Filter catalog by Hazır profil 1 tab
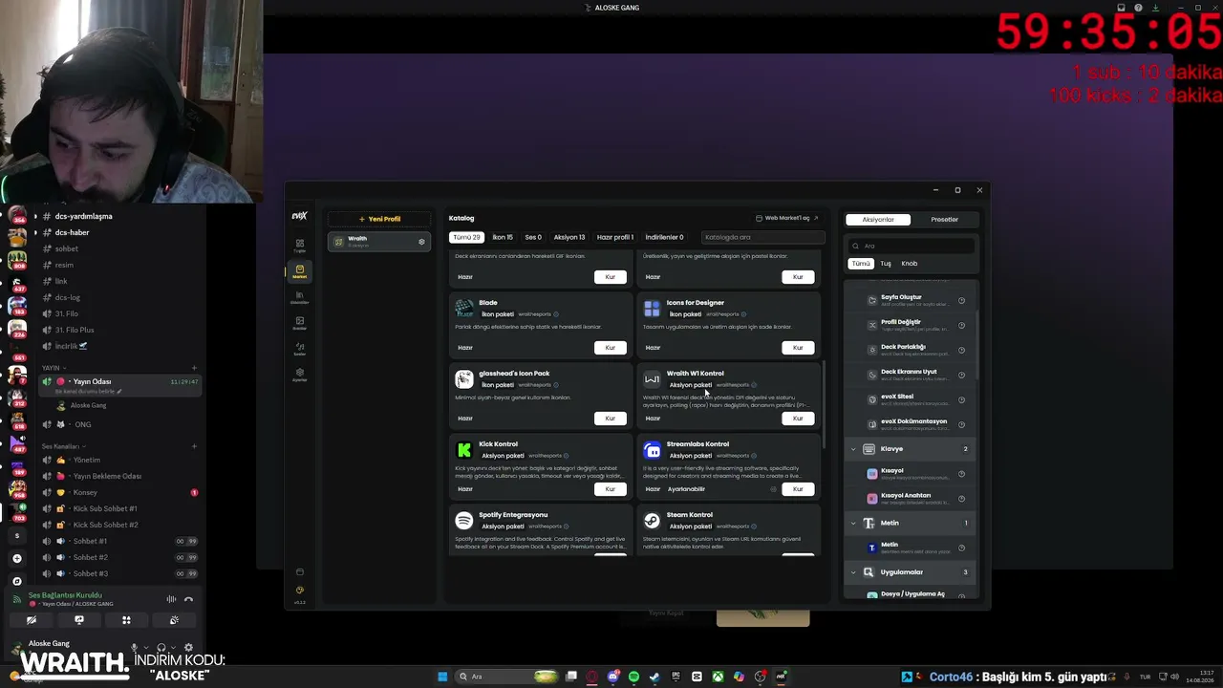1223x688 pixels. point(615,237)
